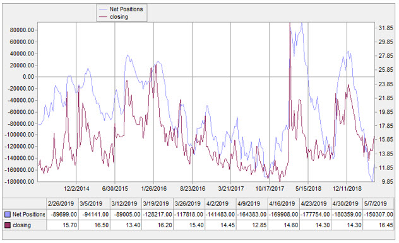
Task: Click the 3/5/2019 column header
Action: (94, 204)
